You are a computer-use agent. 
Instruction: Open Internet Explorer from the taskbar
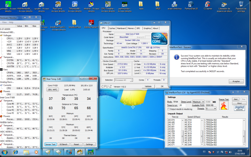15,152
